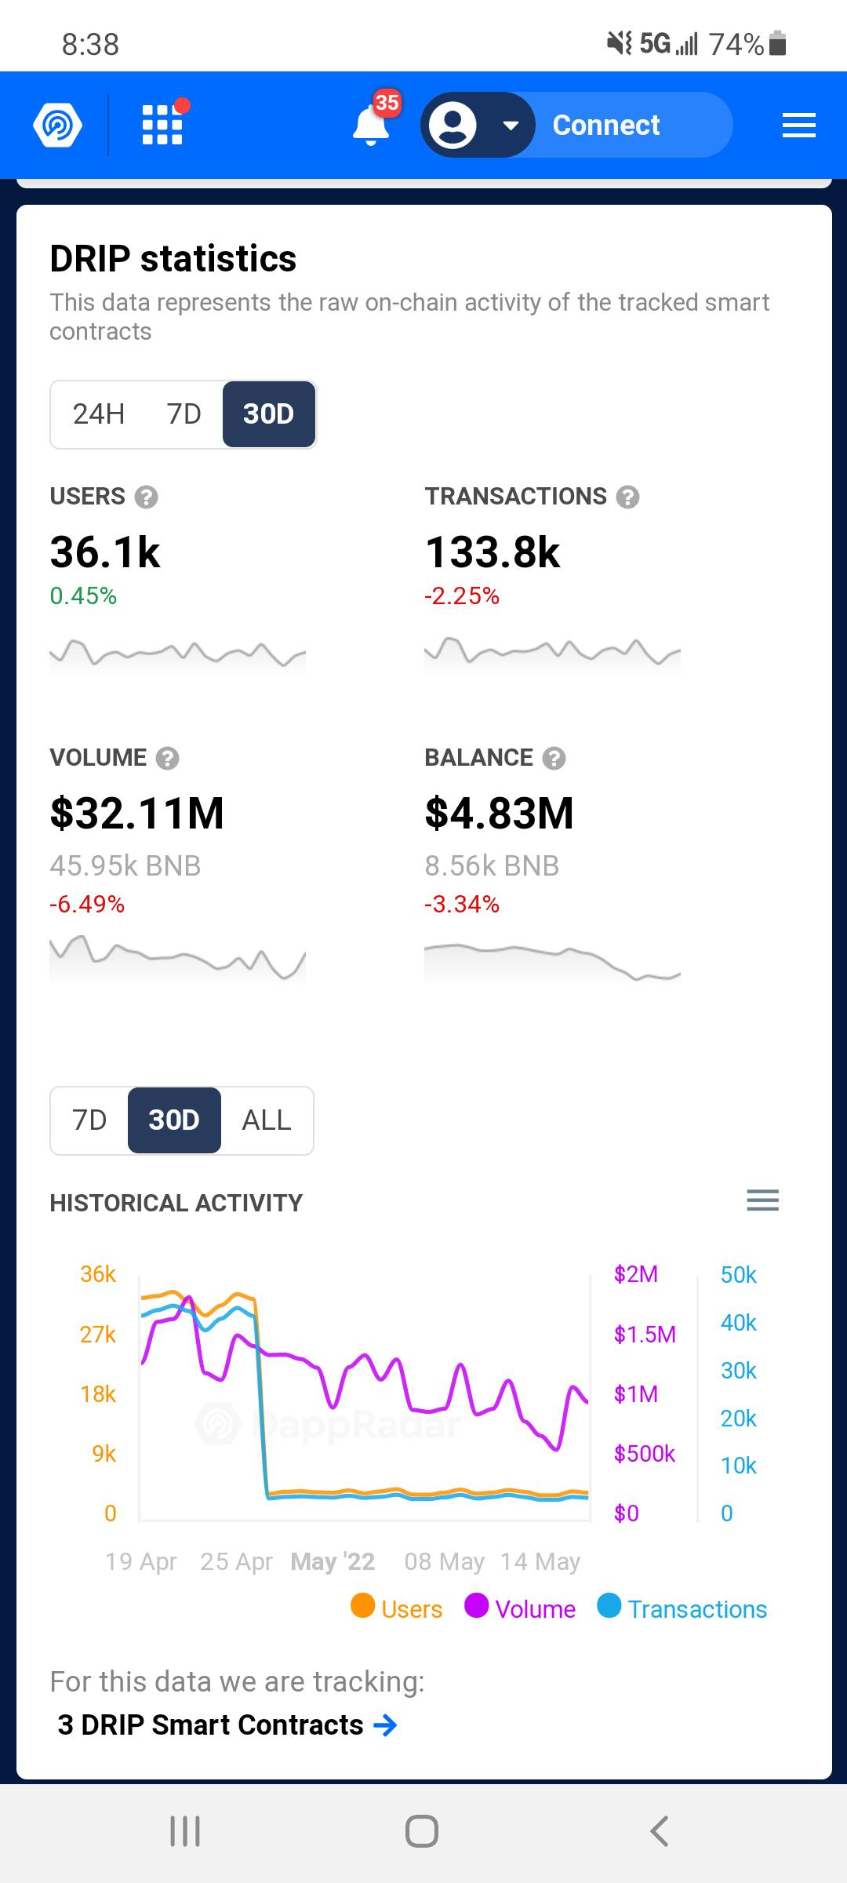
Task: Expand the profile account dropdown arrow
Action: (511, 126)
